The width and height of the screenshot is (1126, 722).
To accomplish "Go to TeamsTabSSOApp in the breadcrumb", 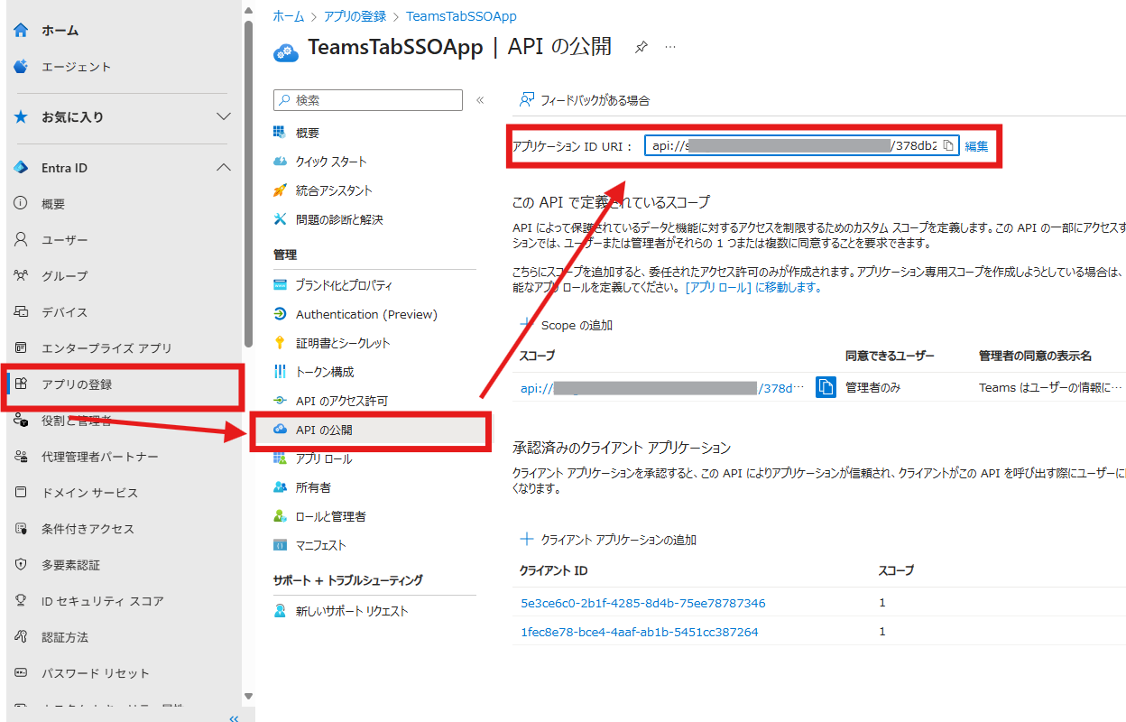I will 461,16.
